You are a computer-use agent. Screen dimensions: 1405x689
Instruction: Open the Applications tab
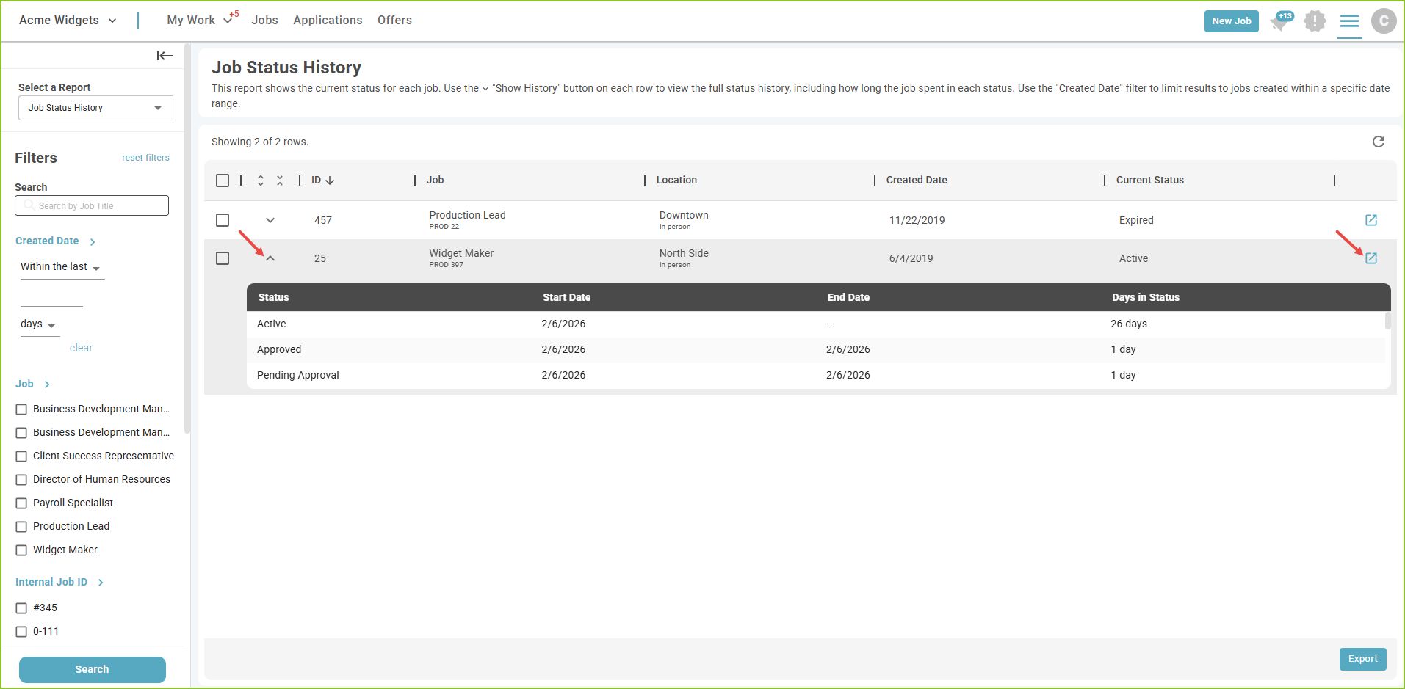point(328,21)
